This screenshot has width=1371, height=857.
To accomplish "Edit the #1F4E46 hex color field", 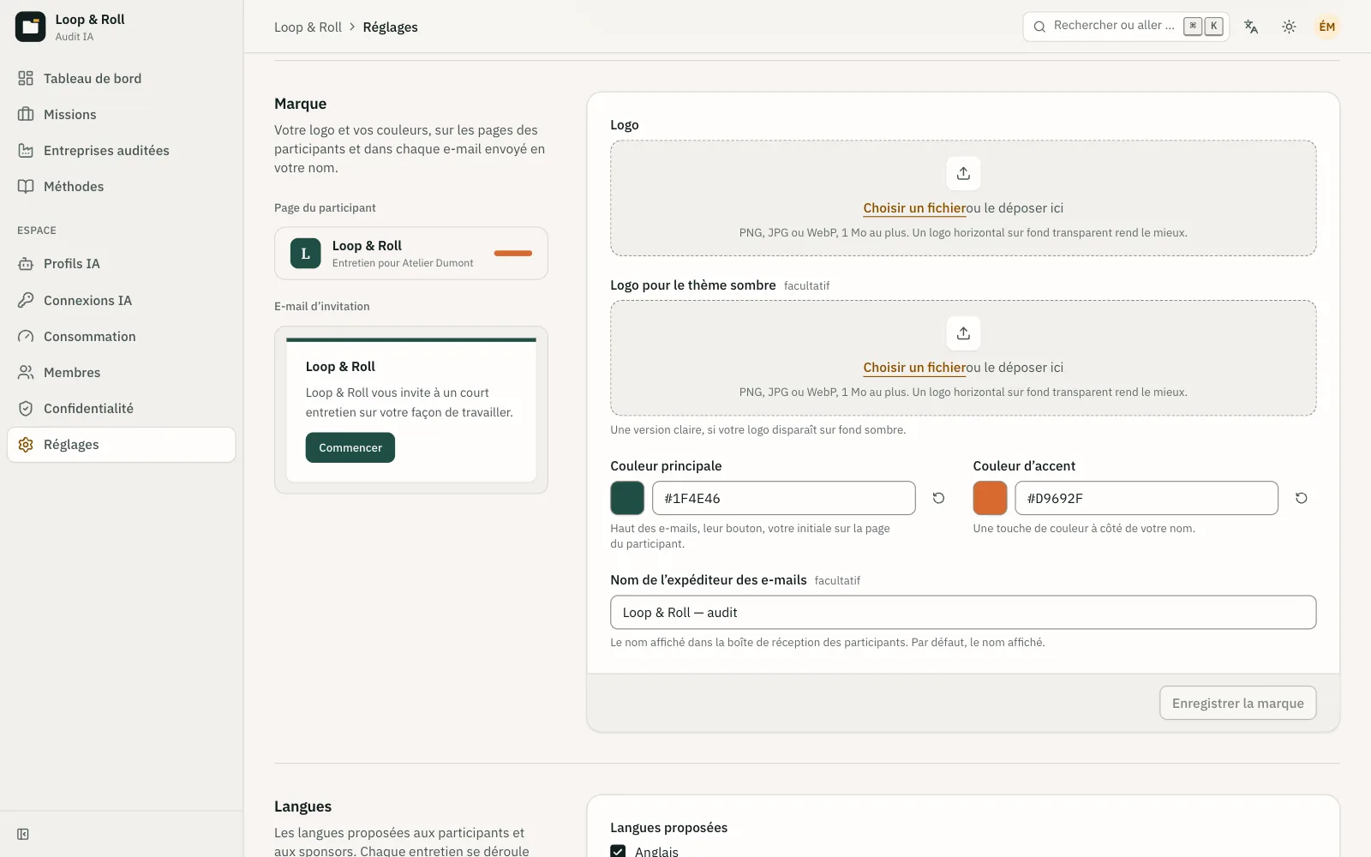I will coord(784,498).
